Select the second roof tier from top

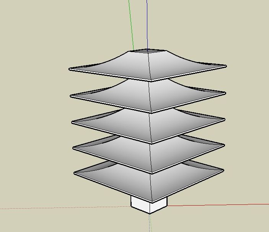[x=148, y=96]
